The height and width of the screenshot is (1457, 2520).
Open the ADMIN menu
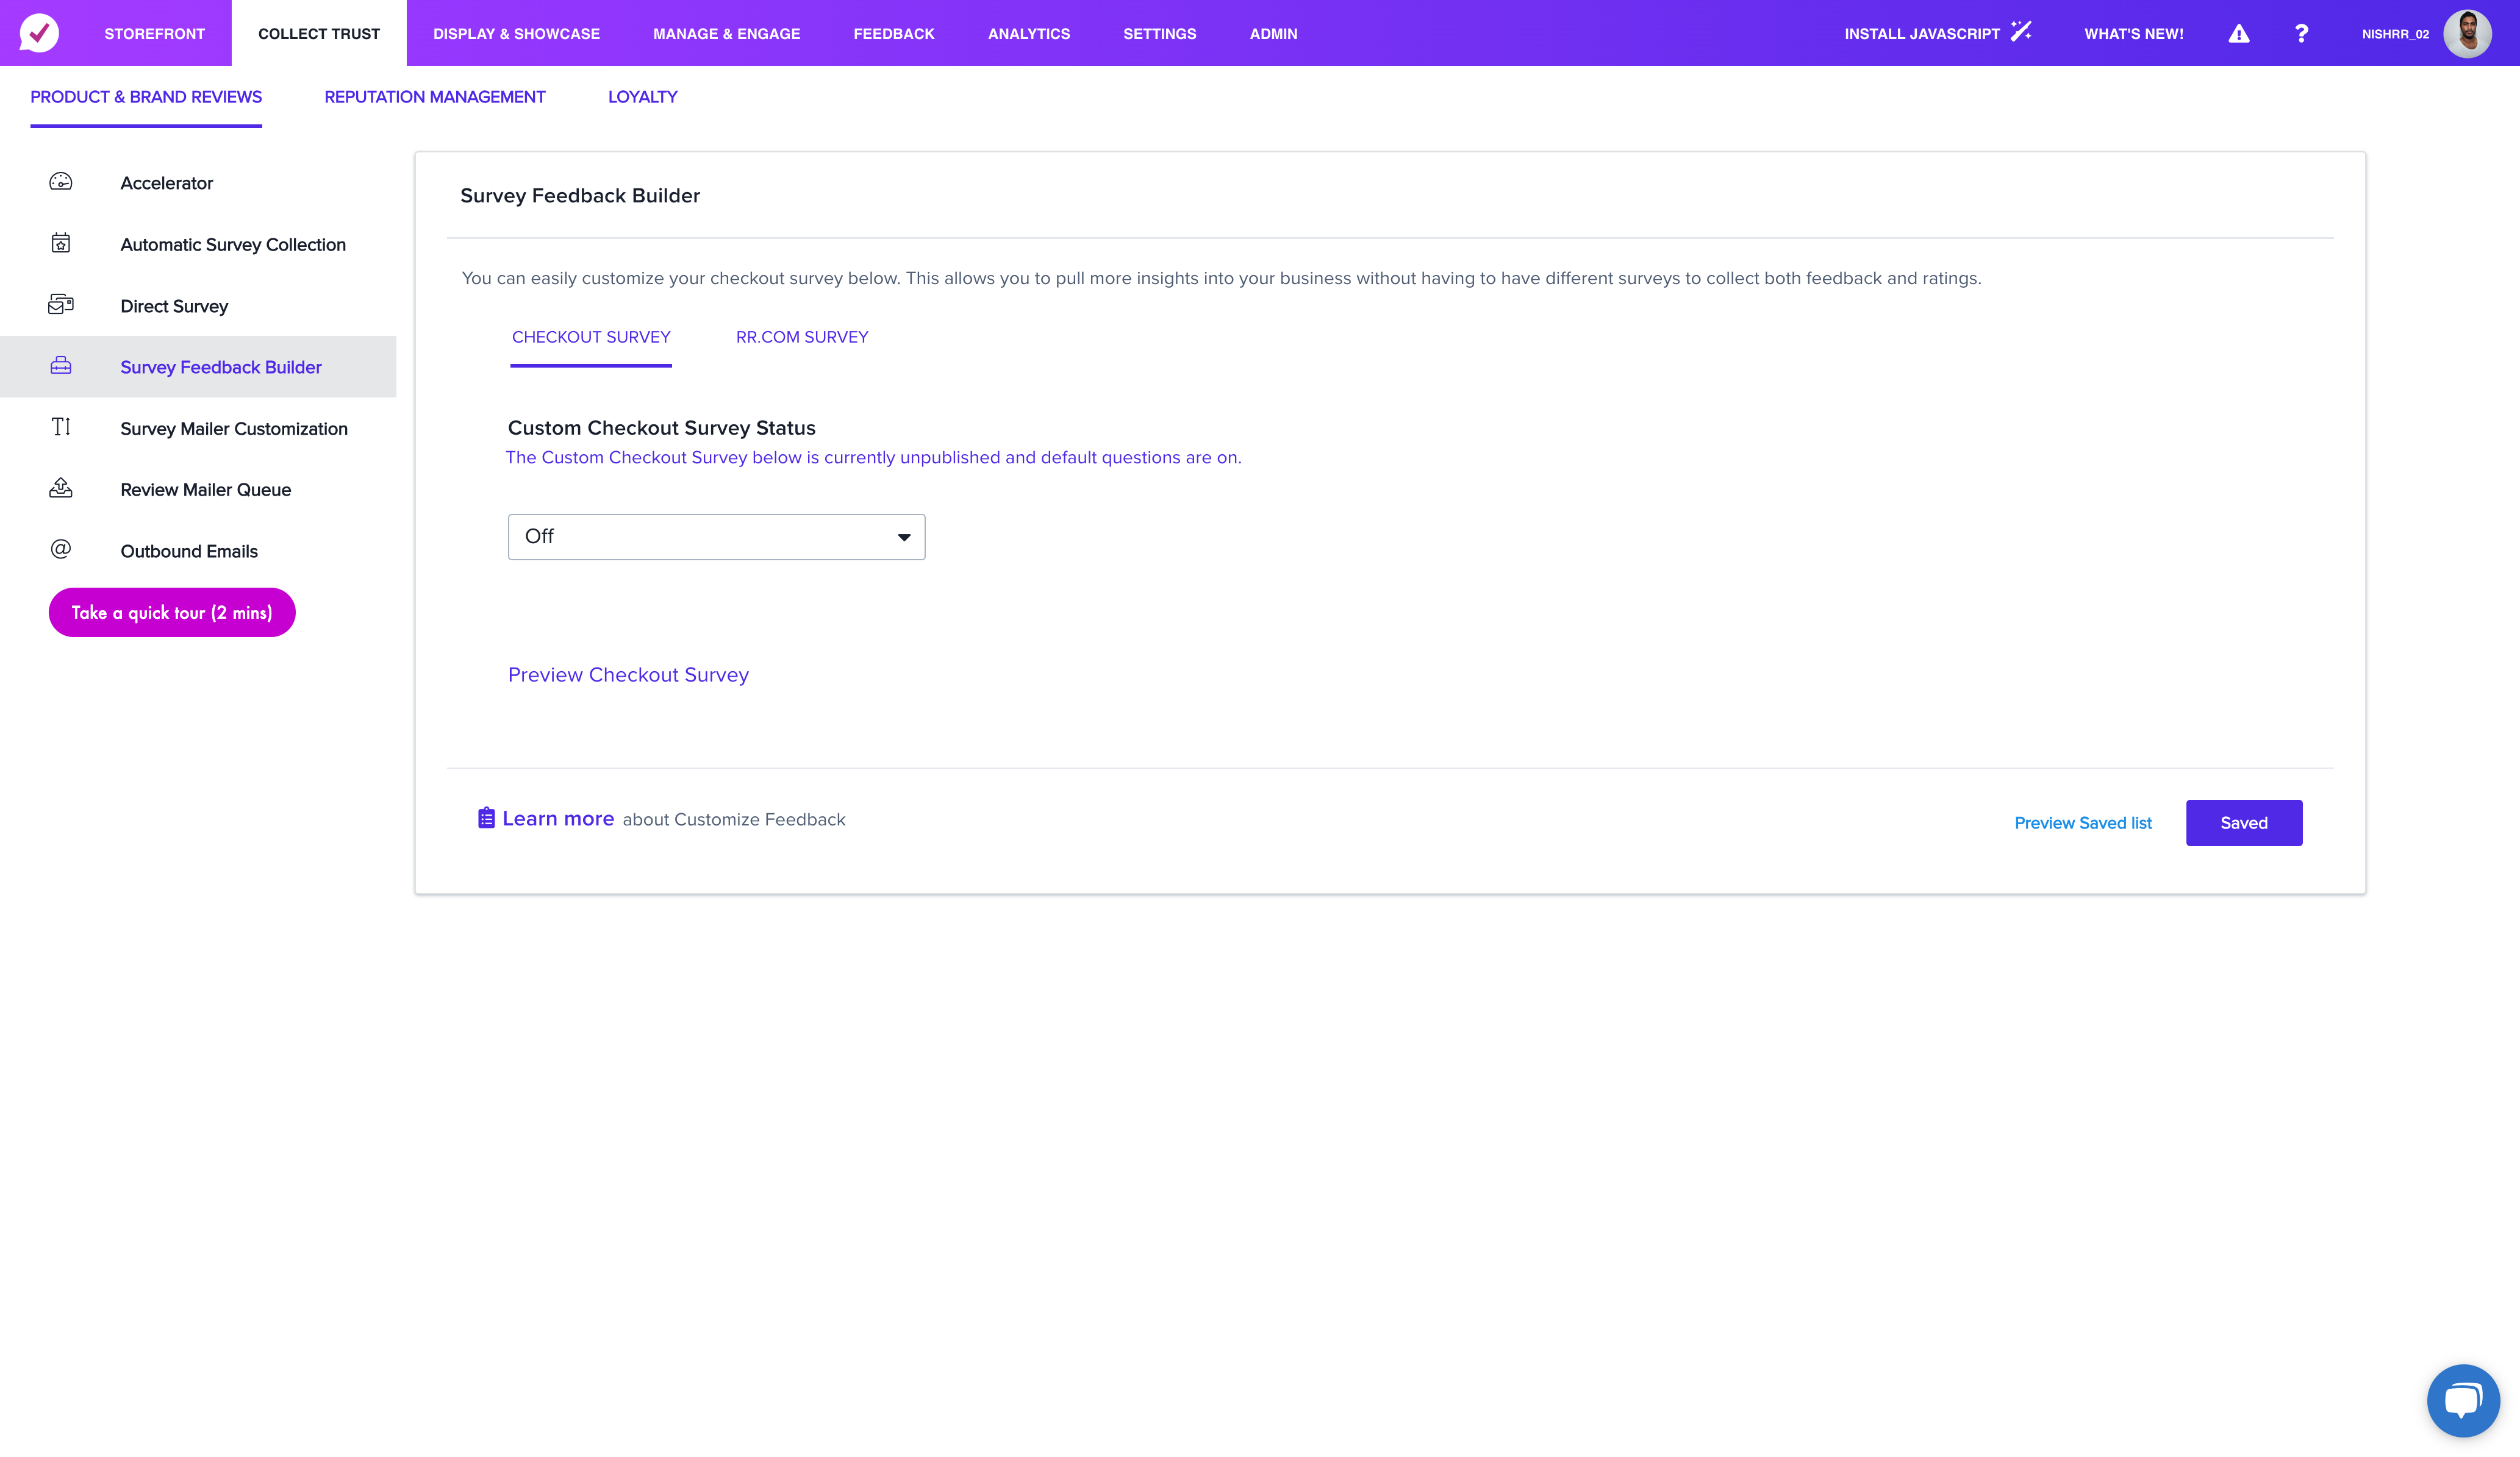[x=1273, y=34]
